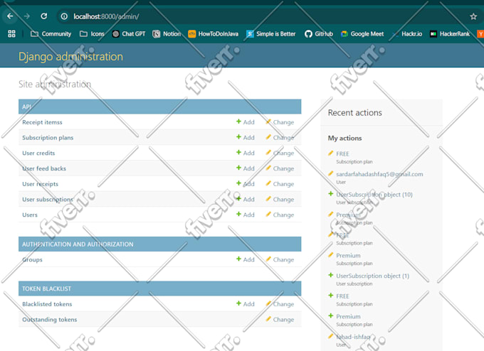
Task: Change Groups entries
Action: [280, 259]
